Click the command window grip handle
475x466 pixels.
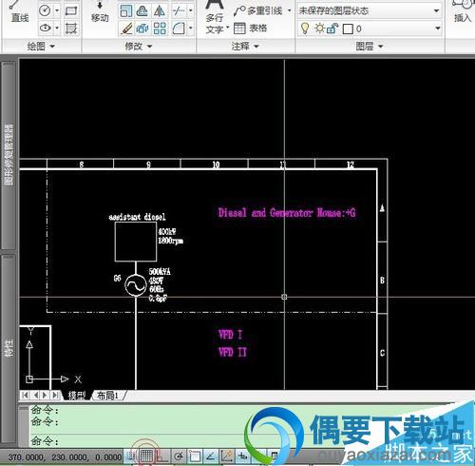pyautogui.click(x=24, y=408)
